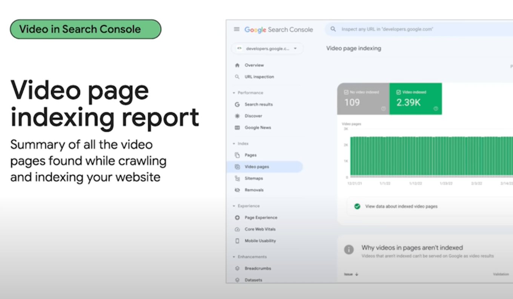Select Video pages in the sidebar
The image size is (513, 299).
pyautogui.click(x=264, y=167)
